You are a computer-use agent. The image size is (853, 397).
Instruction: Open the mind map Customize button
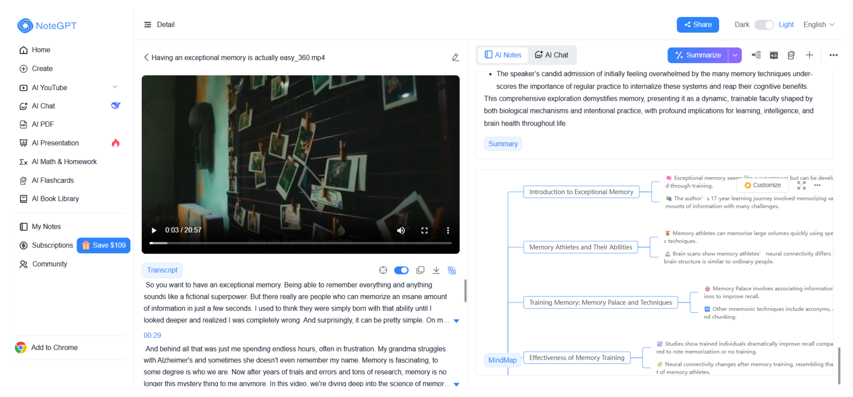point(762,185)
